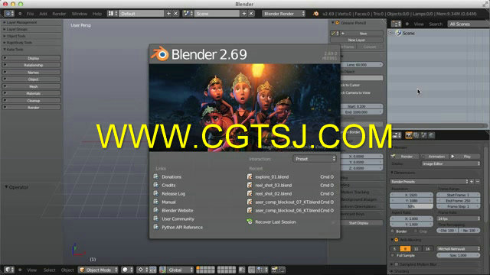
Task: Click the Scene icon in the Outliner tree
Action: (x=399, y=33)
